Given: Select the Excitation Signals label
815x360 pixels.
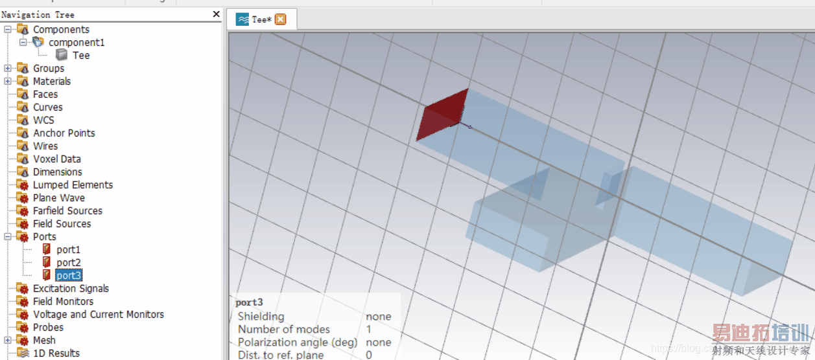Looking at the screenshot, I should point(71,288).
